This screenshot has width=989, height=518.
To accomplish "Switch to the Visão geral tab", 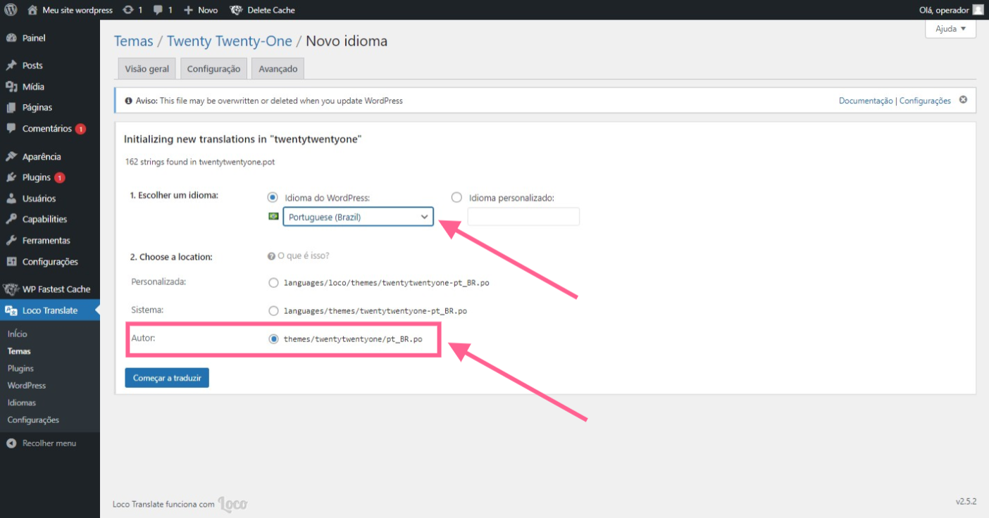I will [x=147, y=68].
